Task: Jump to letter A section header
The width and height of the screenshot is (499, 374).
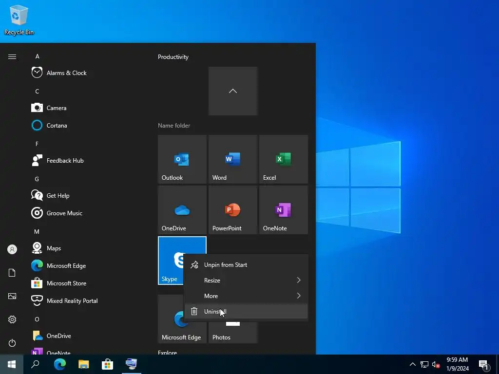Action: pyautogui.click(x=37, y=56)
